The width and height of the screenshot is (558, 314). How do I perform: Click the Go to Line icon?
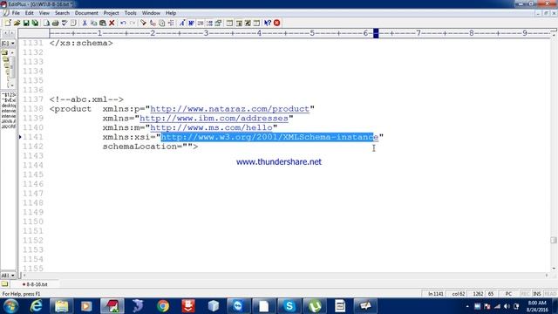point(171,24)
